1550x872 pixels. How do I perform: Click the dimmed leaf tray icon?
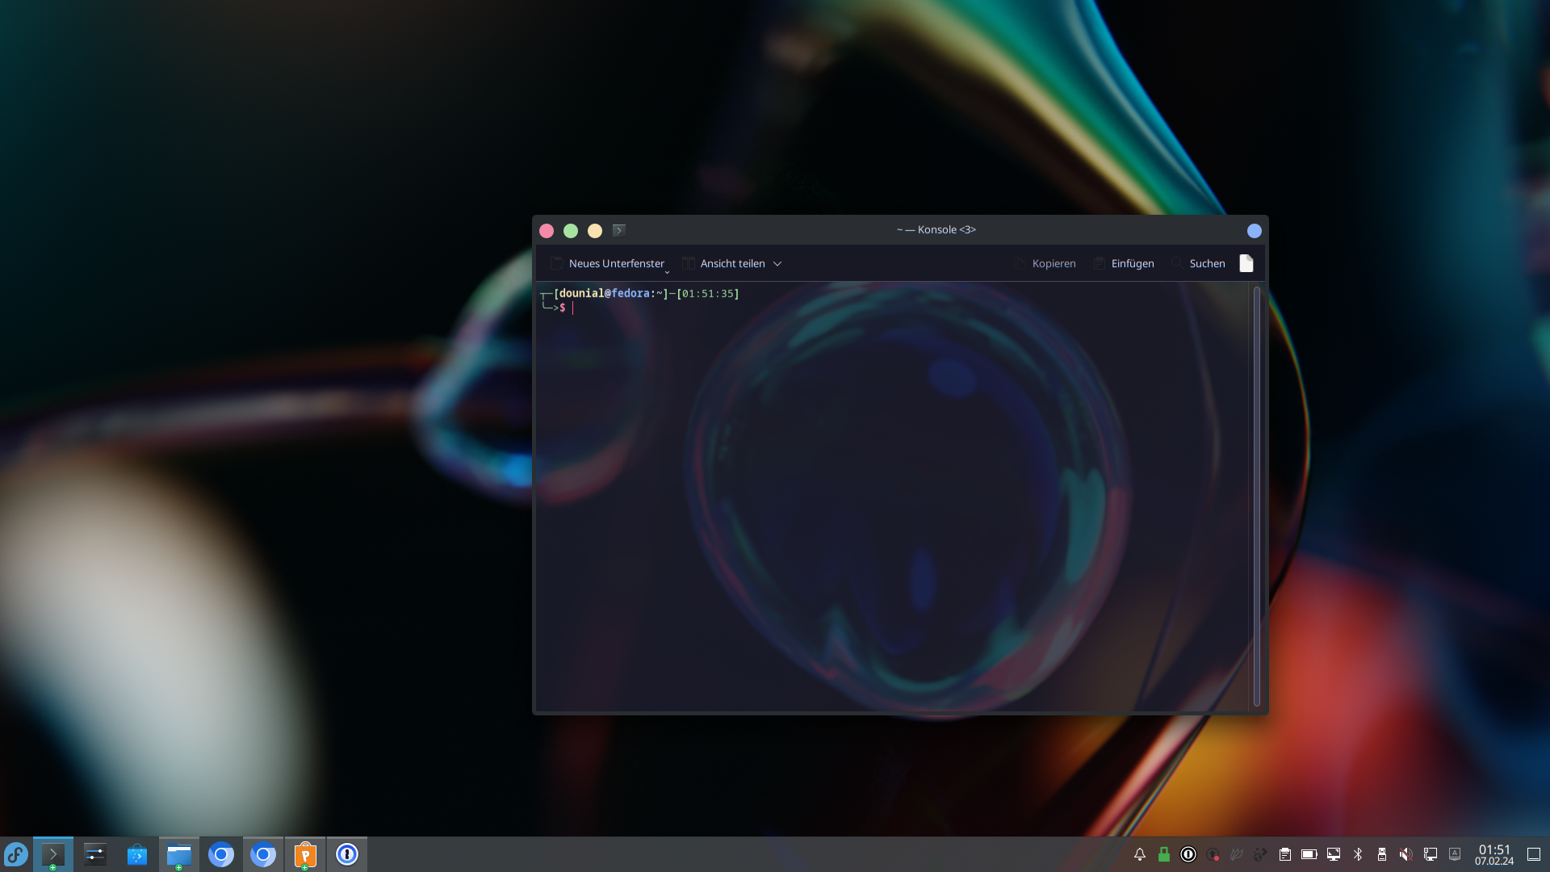[x=1237, y=854]
